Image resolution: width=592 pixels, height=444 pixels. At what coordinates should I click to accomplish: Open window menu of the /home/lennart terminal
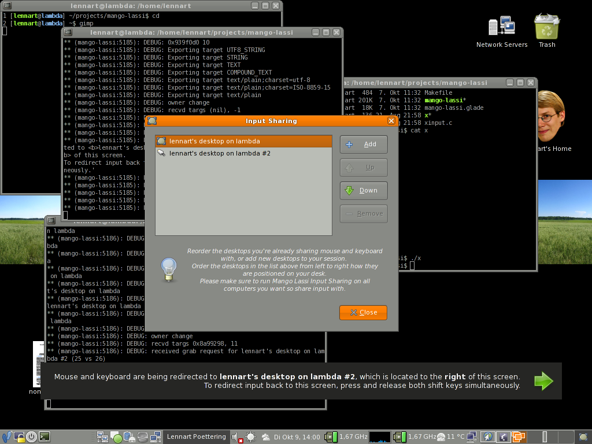(7, 6)
